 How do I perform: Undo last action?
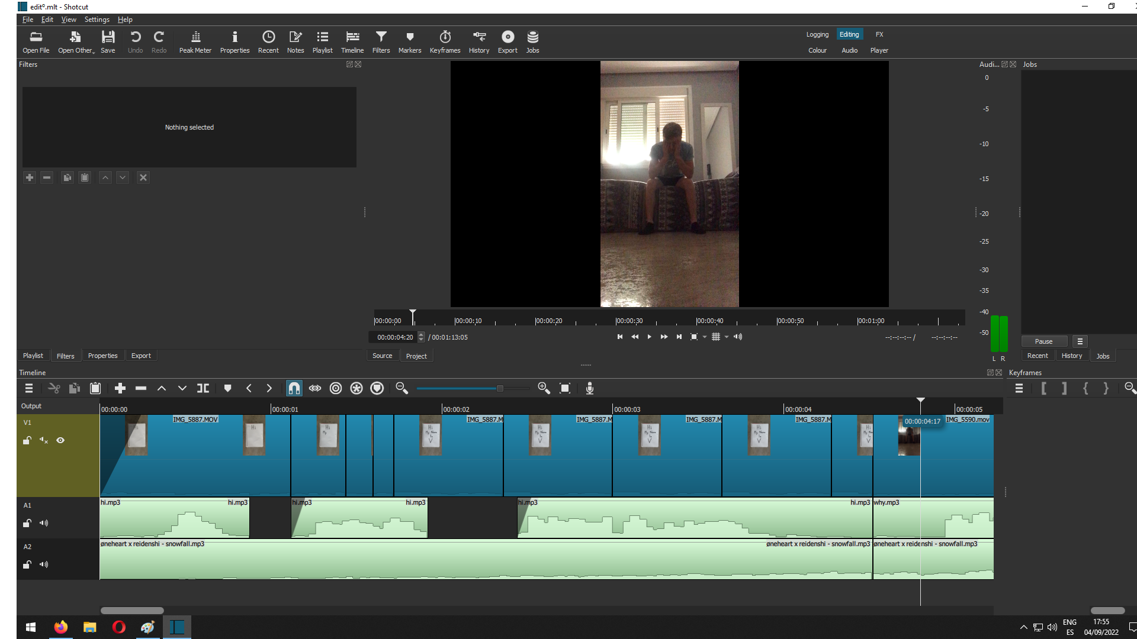[x=135, y=42]
